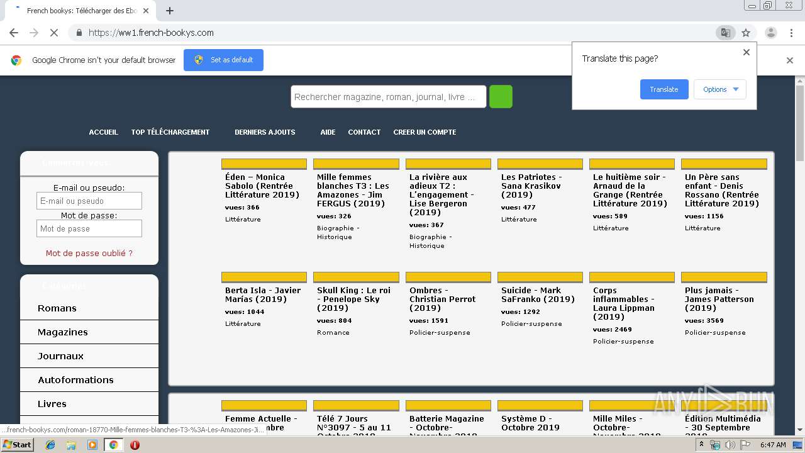Open Corps inflammables - Laura Lippman
The height and width of the screenshot is (453, 805).
point(624,303)
